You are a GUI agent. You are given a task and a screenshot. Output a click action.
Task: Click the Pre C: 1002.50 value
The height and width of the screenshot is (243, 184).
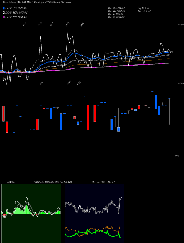(x=116, y=17)
